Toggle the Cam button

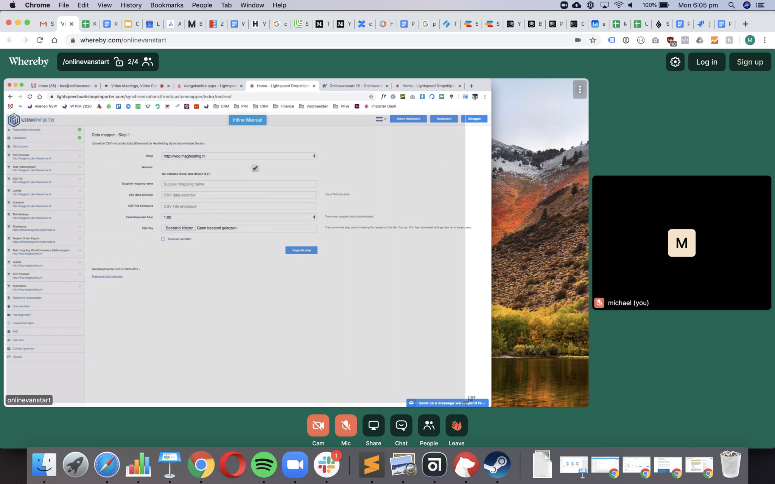[x=318, y=425]
